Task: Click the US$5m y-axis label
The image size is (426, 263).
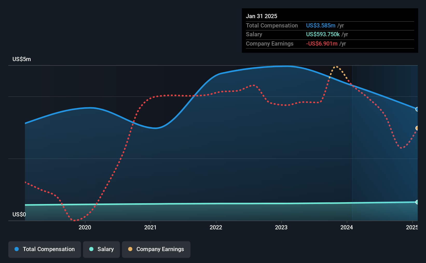Action: [x=22, y=59]
